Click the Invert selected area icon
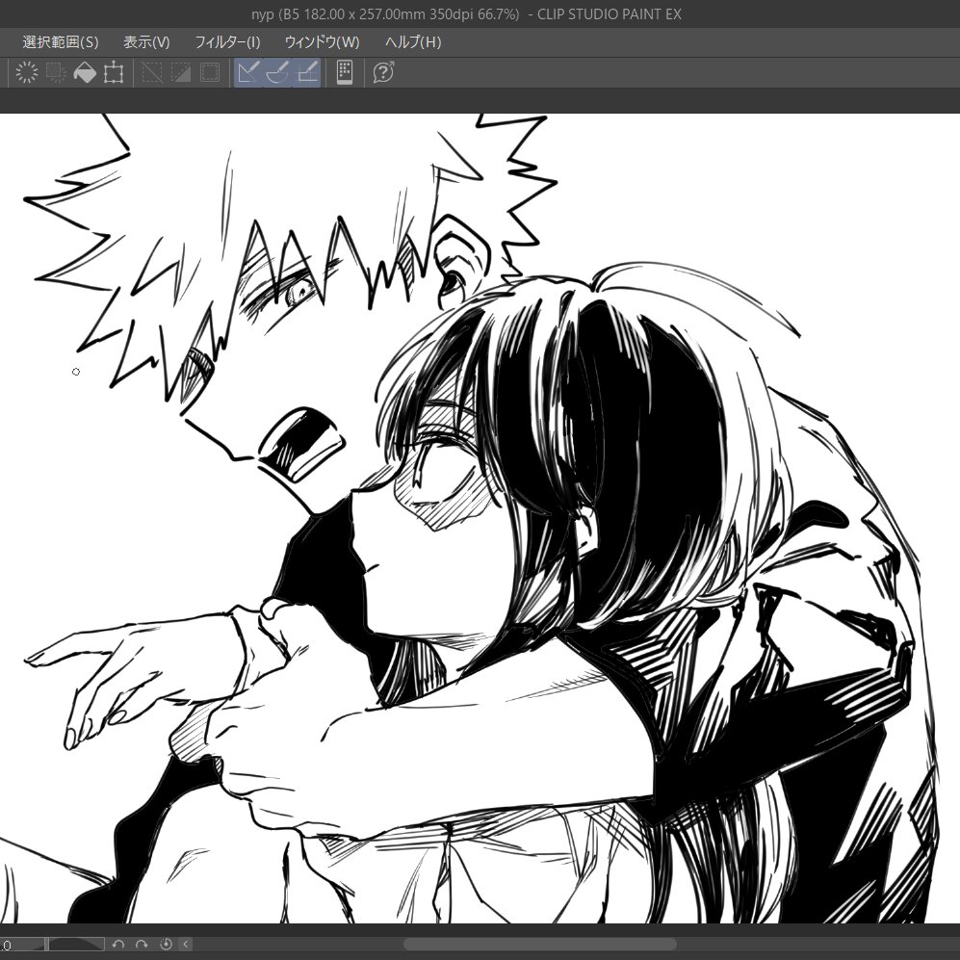960x960 pixels. pos(181,72)
